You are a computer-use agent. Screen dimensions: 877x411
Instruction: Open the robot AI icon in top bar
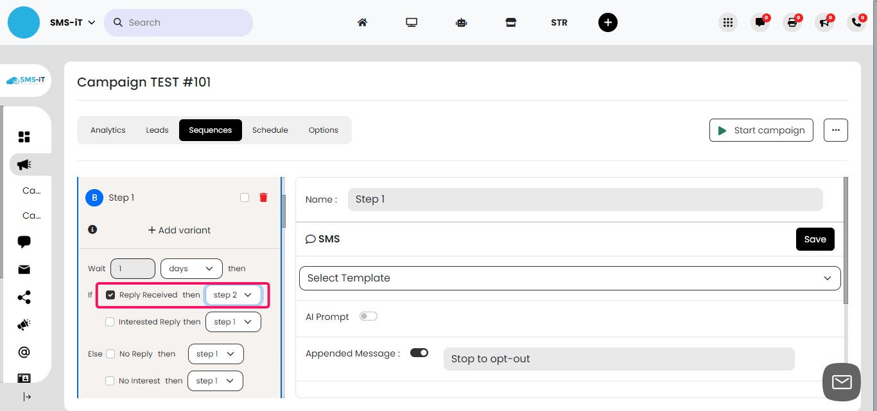tap(461, 22)
